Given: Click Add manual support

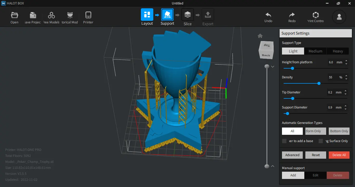Looking at the screenshot, I should click(293, 175).
